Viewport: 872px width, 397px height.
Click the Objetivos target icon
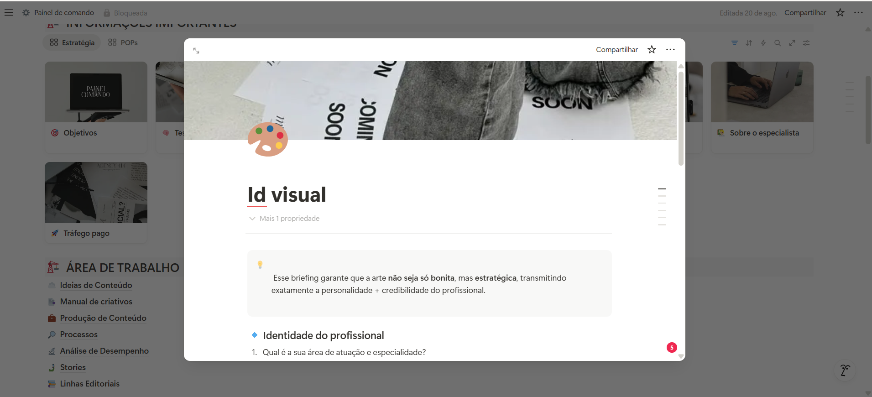pos(55,133)
